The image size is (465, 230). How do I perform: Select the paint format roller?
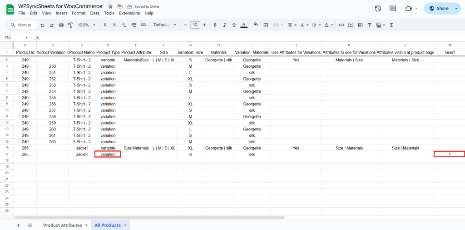[x=70, y=25]
